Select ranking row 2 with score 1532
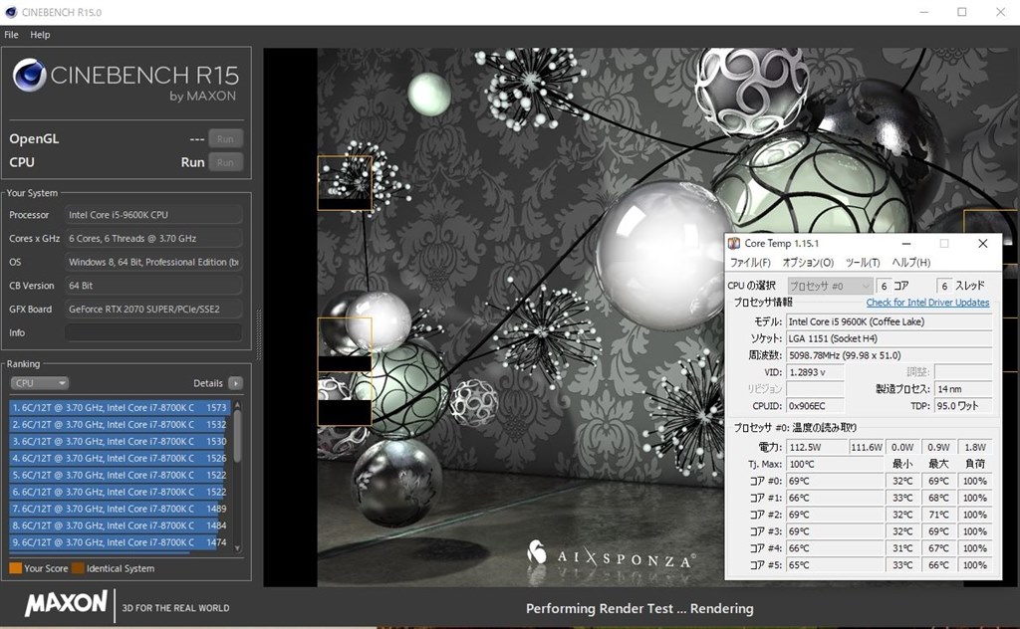The height and width of the screenshot is (629, 1020). click(120, 424)
